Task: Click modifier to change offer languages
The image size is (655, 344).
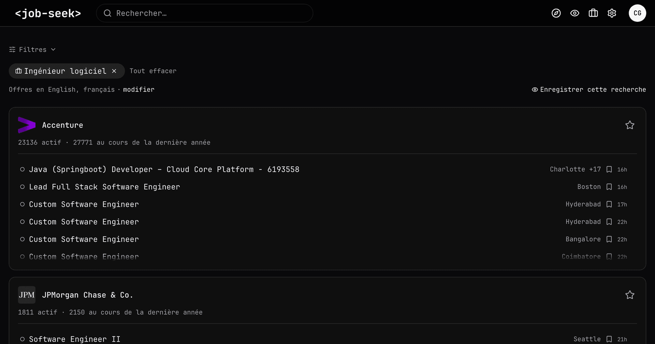Action: pyautogui.click(x=139, y=89)
